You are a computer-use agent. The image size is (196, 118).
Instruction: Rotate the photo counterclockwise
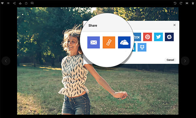tap(175, 3)
